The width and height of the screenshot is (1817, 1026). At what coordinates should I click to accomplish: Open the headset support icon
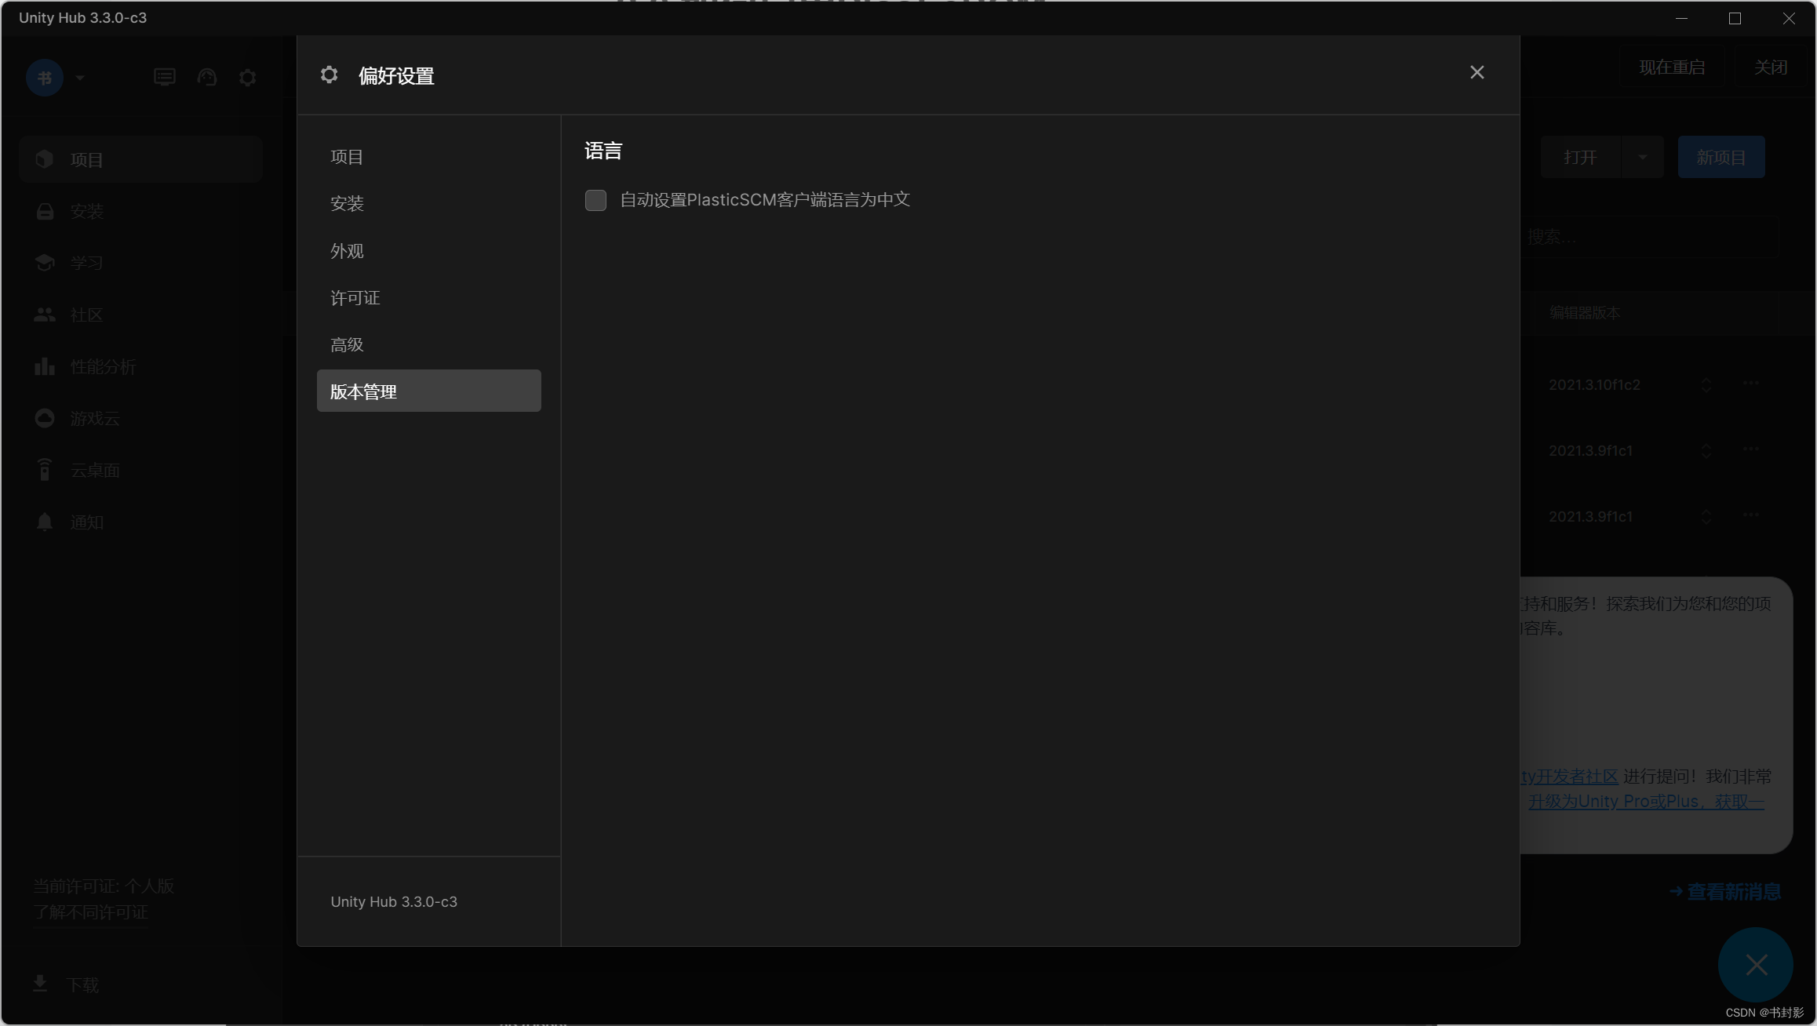[207, 78]
